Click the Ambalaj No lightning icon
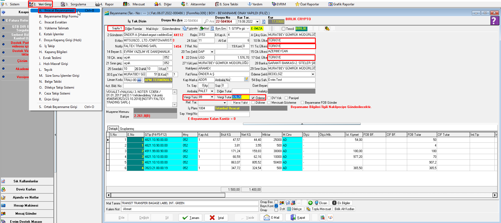Viewport: 501px width, 223px height. click(x=246, y=79)
